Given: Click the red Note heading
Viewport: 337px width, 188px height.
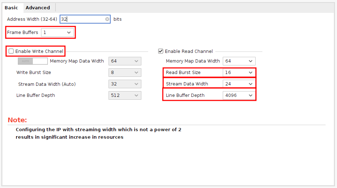Looking at the screenshot, I should click(17, 120).
